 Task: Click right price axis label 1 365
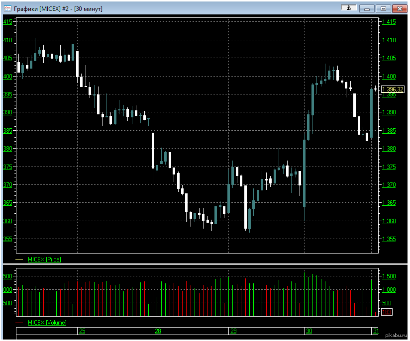point(389,203)
